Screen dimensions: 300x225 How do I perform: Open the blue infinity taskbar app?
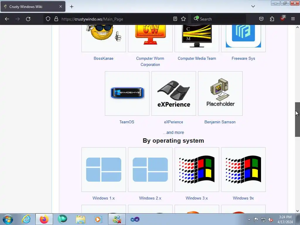tap(135, 219)
